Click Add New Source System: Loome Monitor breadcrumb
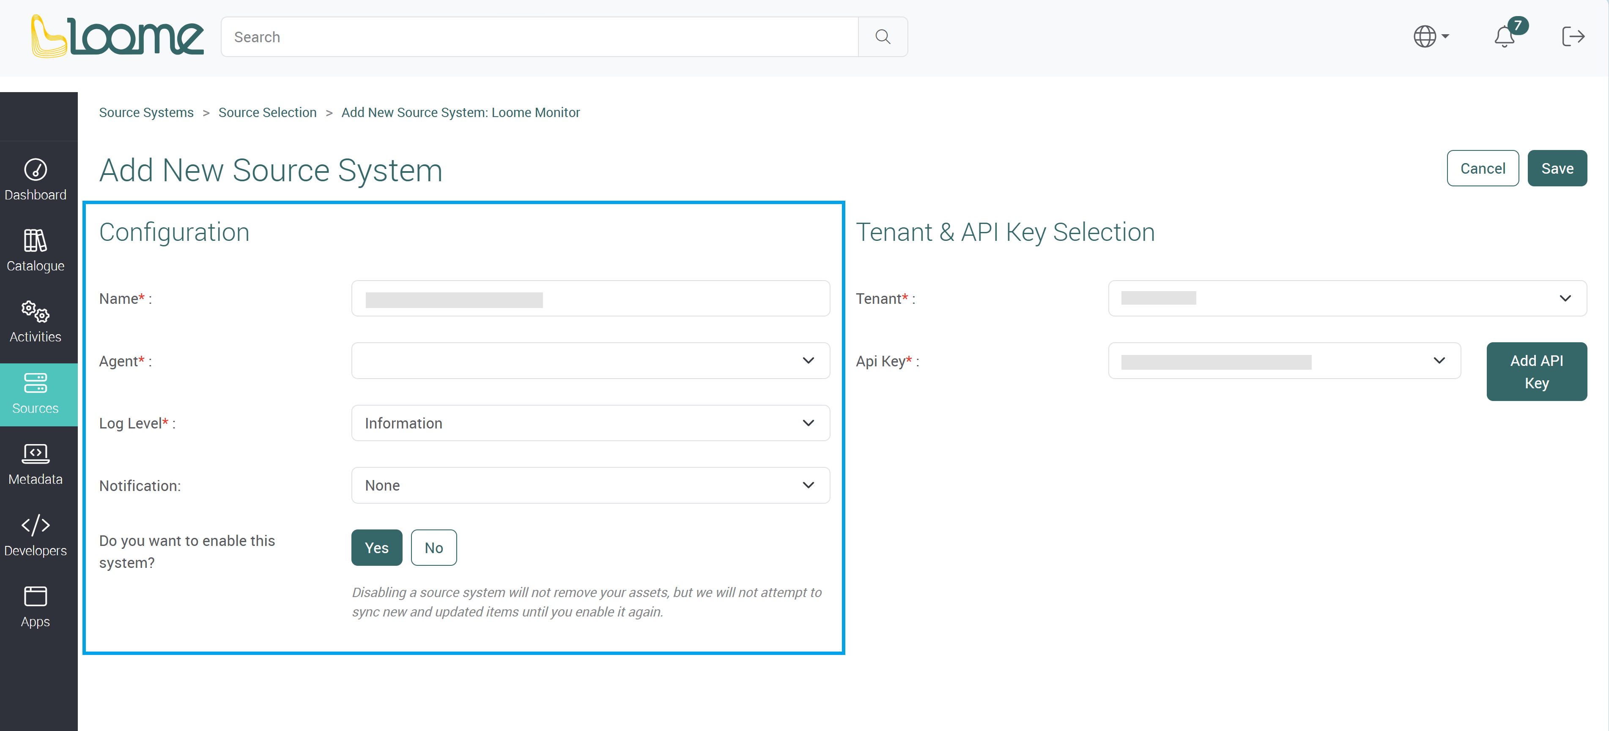The height and width of the screenshot is (731, 1609). [x=460, y=112]
